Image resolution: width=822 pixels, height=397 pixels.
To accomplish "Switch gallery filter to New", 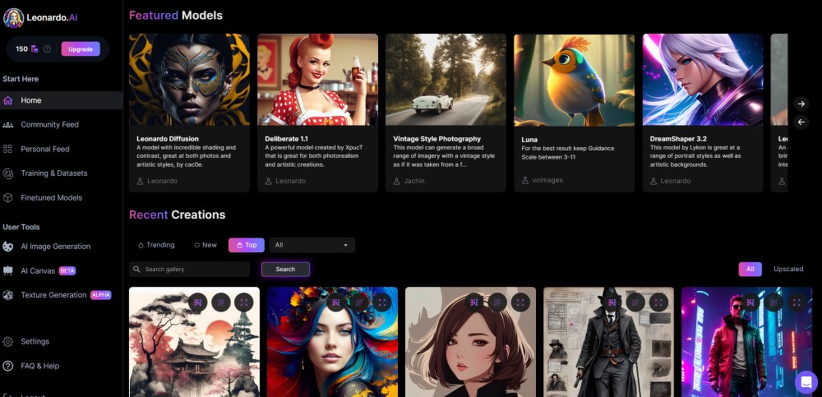I will tap(205, 245).
